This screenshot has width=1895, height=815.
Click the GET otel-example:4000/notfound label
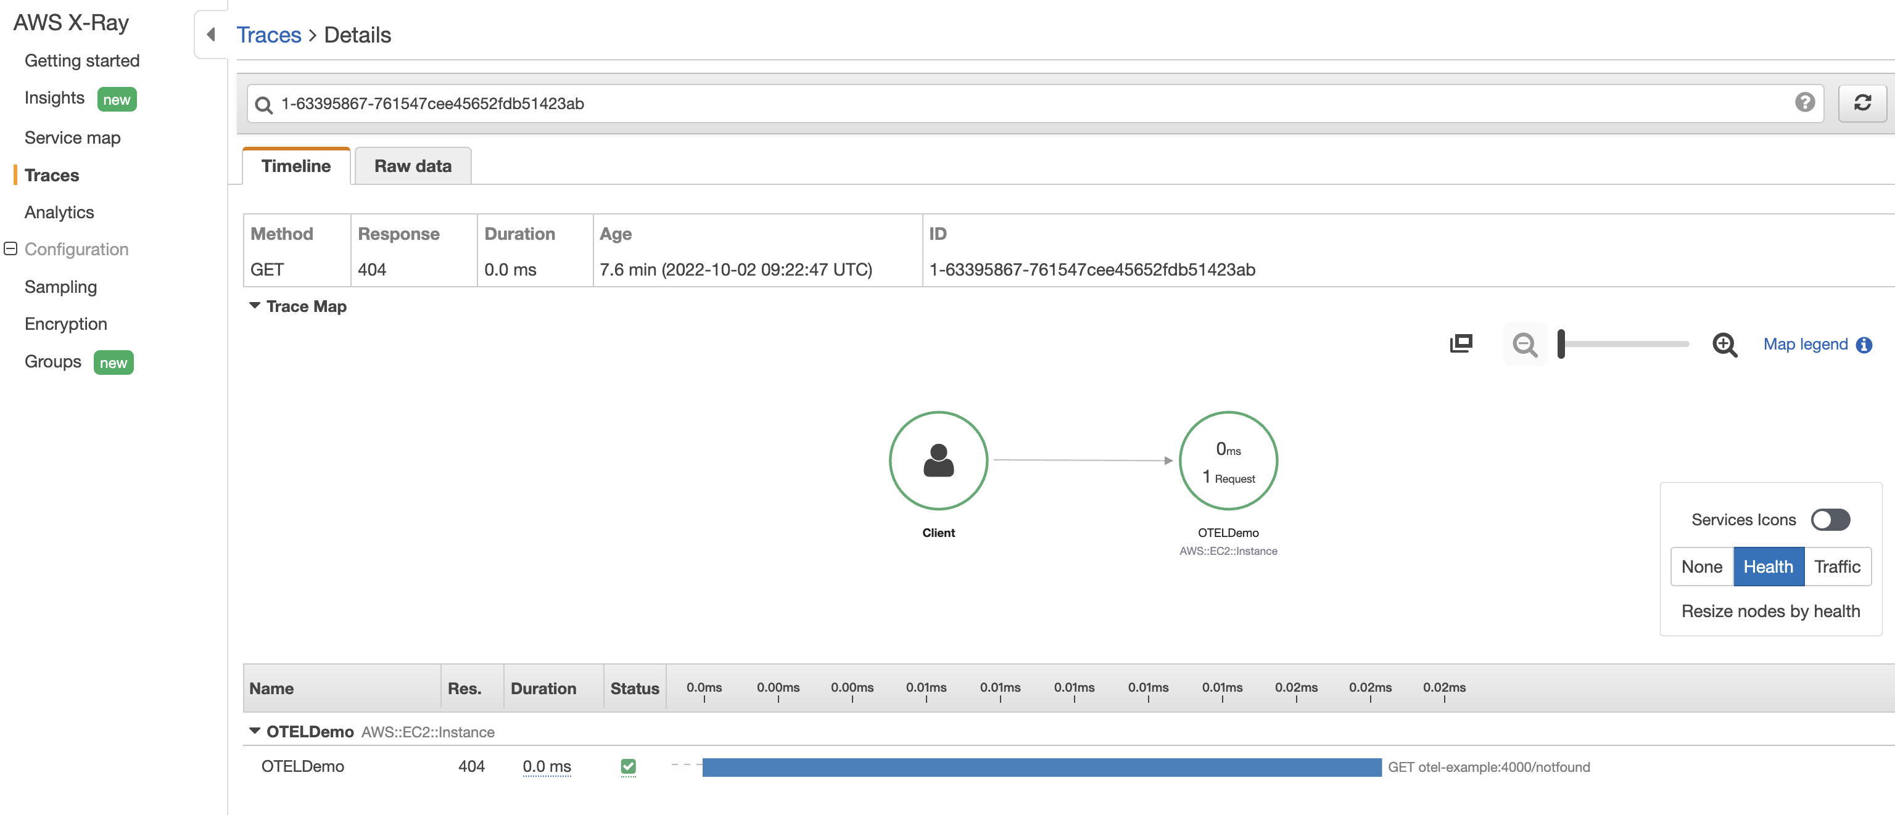[1488, 768]
